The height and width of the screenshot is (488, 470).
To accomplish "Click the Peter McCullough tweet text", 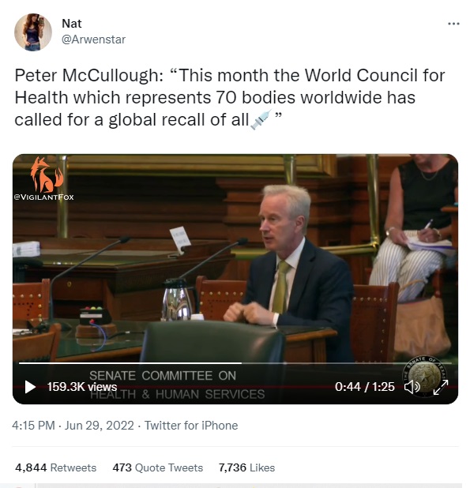I will click(x=230, y=97).
